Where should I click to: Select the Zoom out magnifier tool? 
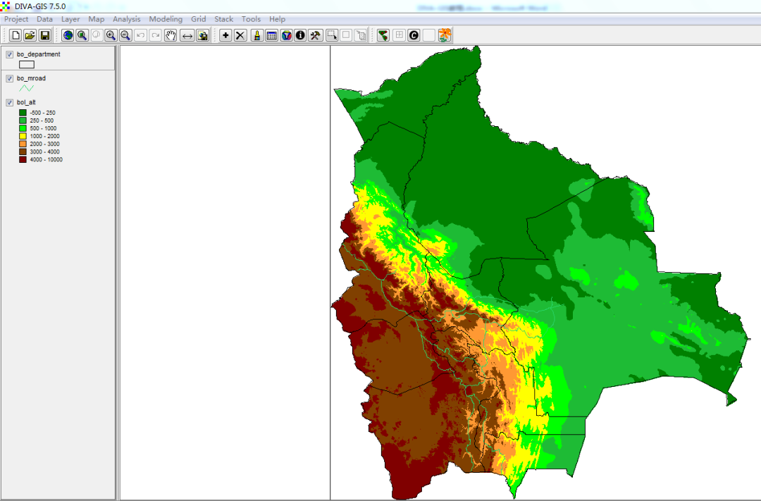125,35
